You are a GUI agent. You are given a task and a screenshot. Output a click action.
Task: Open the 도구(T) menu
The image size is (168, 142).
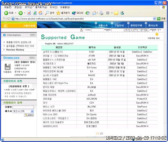(53, 7)
